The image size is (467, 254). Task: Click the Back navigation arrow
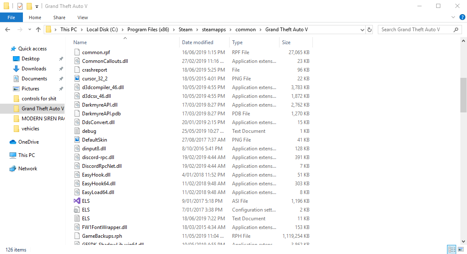8,30
